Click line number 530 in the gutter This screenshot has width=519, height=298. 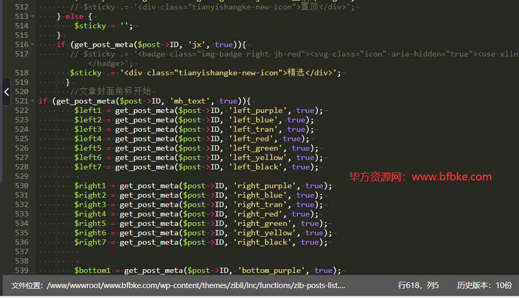pos(21,186)
